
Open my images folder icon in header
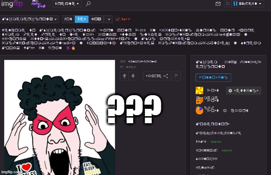click(x=228, y=3)
